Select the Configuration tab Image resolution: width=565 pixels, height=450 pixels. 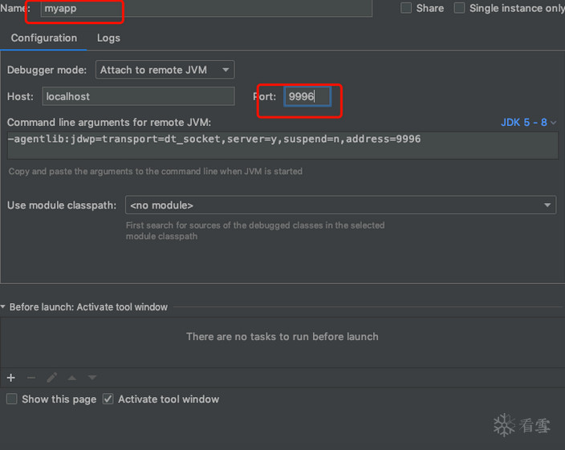[44, 38]
